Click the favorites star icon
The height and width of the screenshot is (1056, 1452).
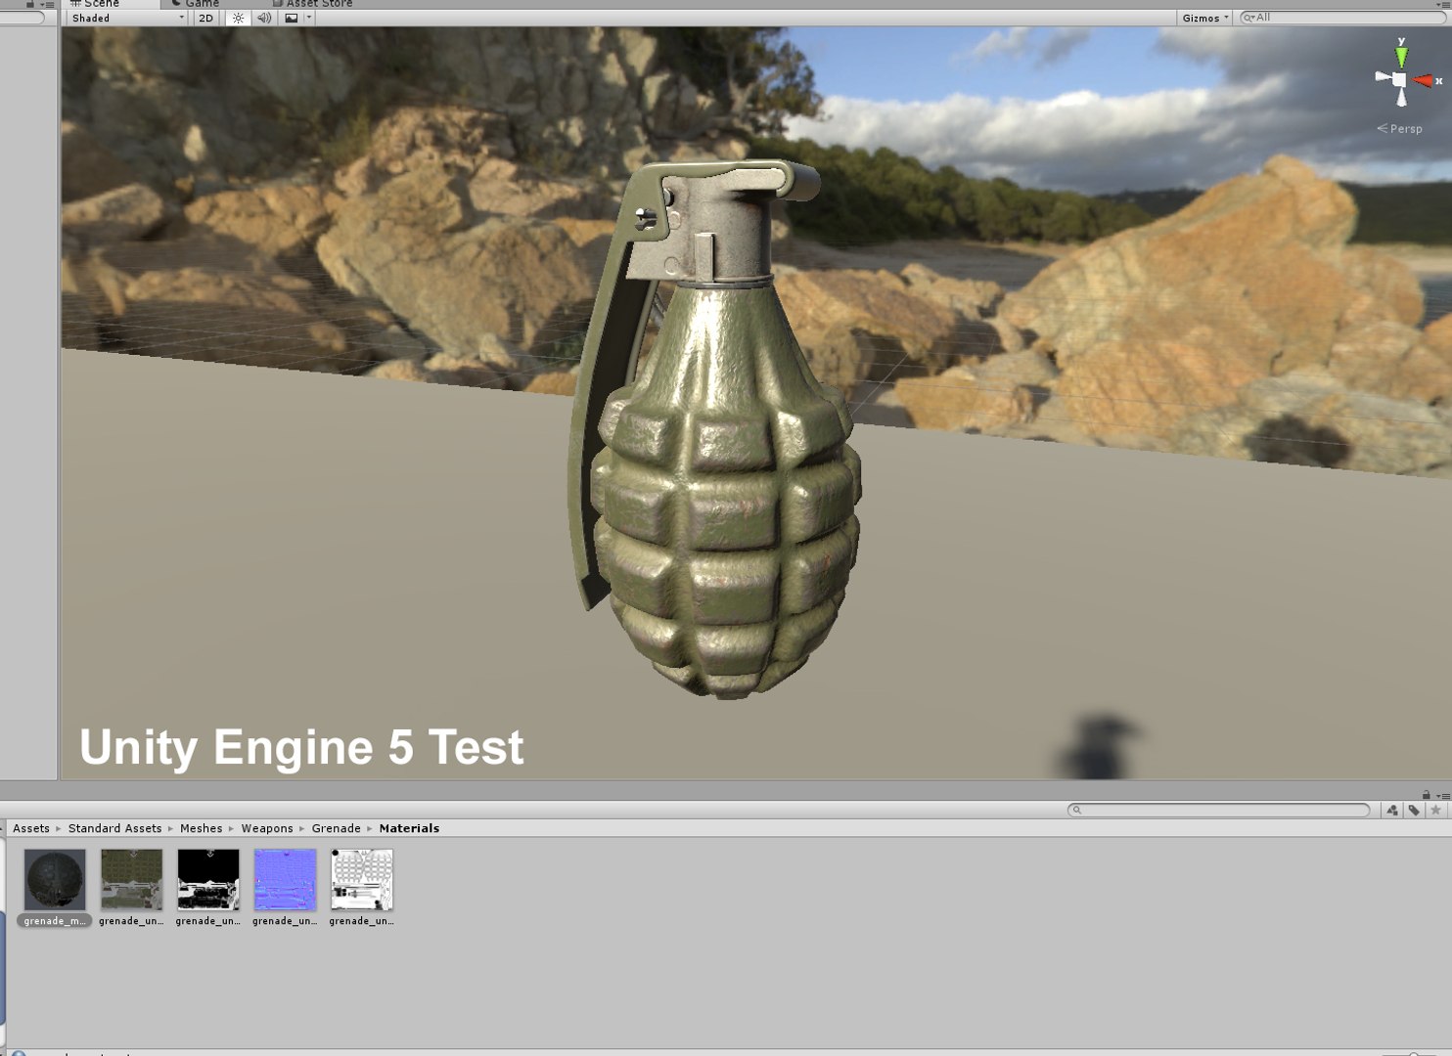(x=1435, y=810)
